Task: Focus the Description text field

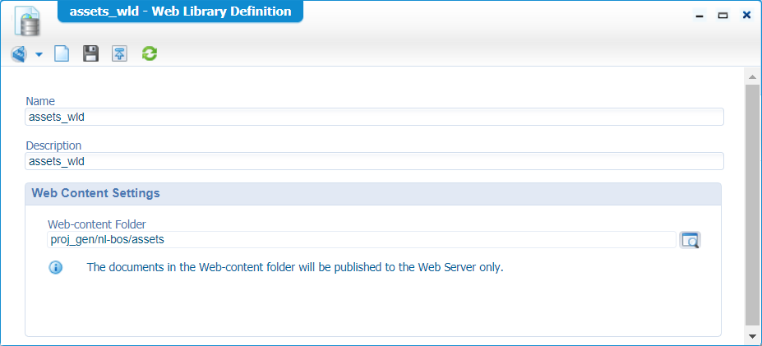Action: (x=374, y=161)
